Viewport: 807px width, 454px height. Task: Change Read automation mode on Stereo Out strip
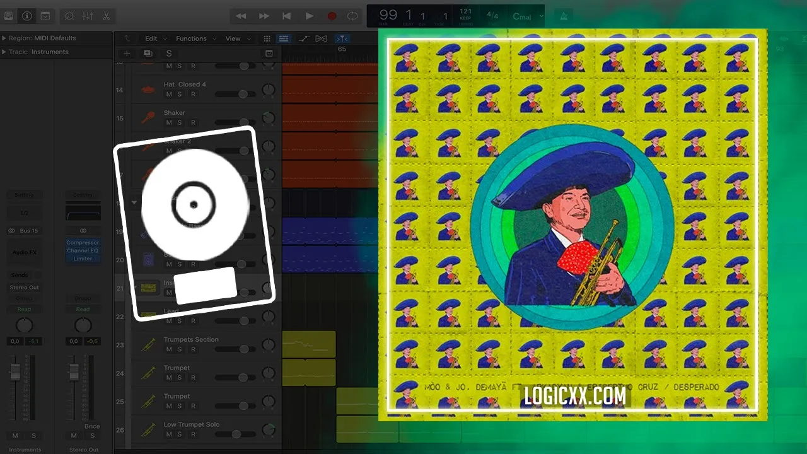coord(83,309)
